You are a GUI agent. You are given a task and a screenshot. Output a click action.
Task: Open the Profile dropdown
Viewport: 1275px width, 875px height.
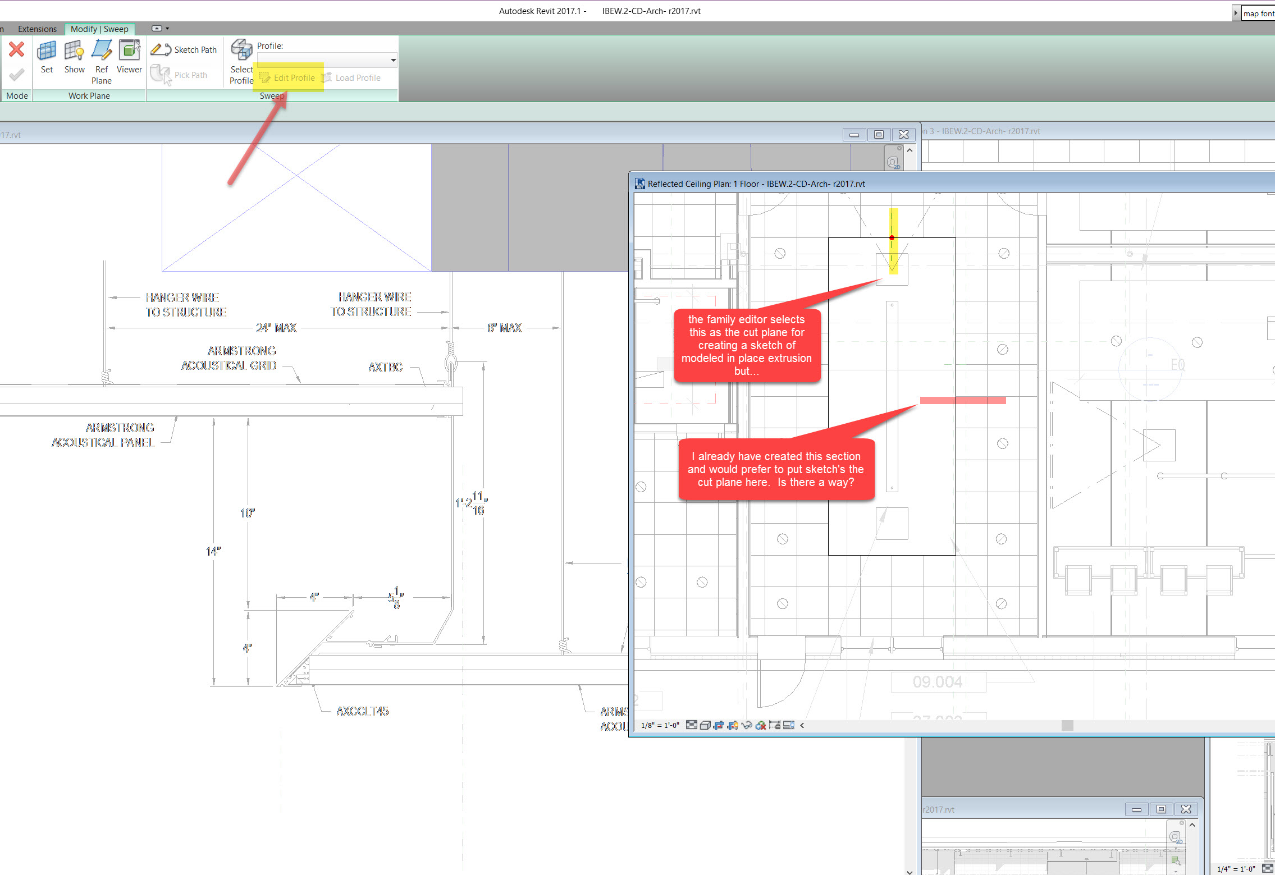393,60
